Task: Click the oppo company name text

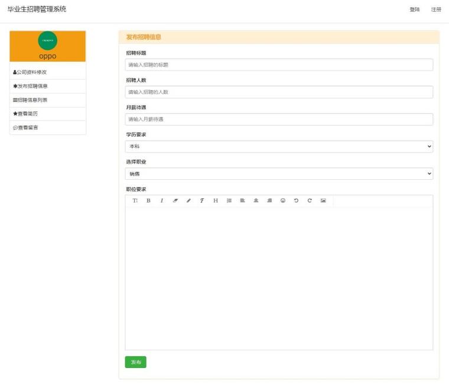Action: (x=47, y=56)
